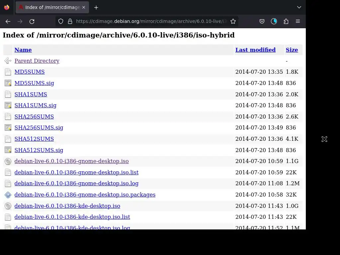The image size is (340, 255).
Task: Open the Pocket save icon
Action: click(x=262, y=21)
